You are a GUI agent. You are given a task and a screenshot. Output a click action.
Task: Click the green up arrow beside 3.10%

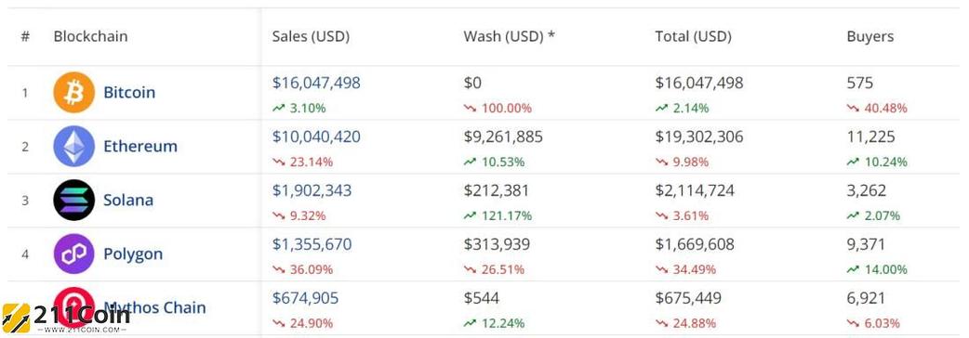[278, 108]
